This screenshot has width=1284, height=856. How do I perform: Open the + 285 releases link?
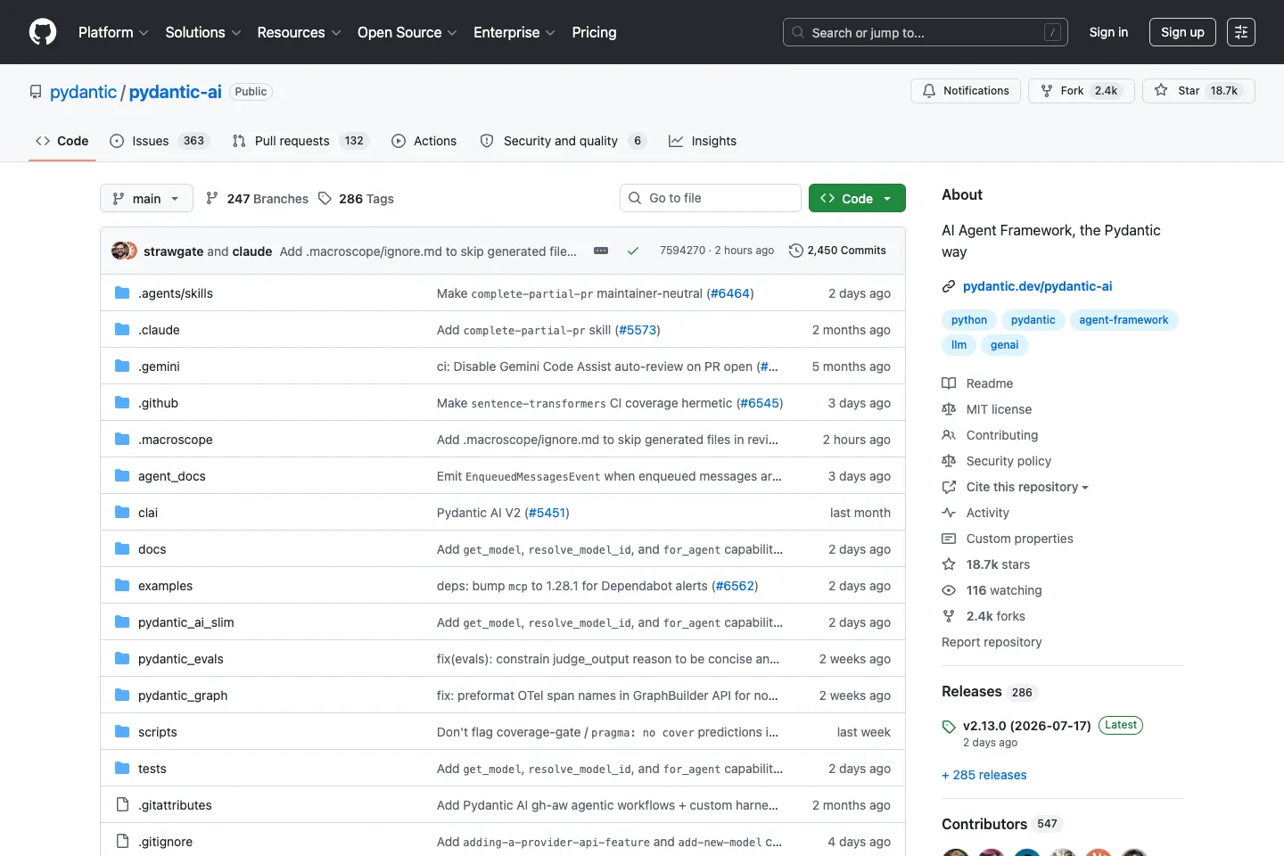(x=984, y=775)
